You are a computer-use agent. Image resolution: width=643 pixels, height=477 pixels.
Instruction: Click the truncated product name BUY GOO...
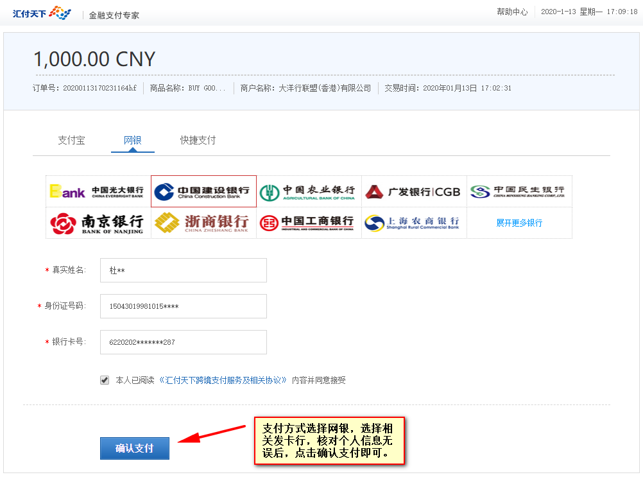207,88
